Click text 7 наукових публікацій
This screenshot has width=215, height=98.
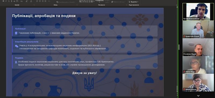pyautogui.click(x=30, y=33)
